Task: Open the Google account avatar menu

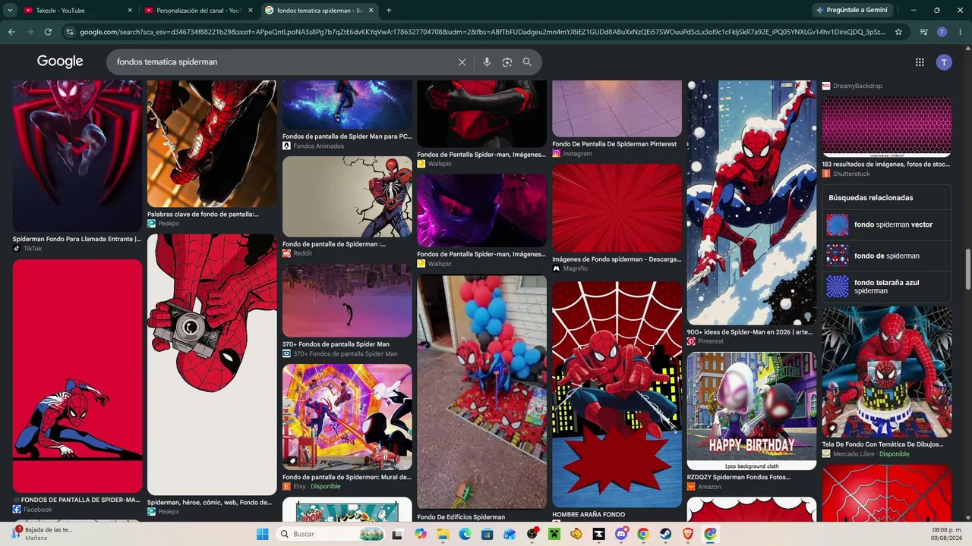Action: (x=944, y=62)
